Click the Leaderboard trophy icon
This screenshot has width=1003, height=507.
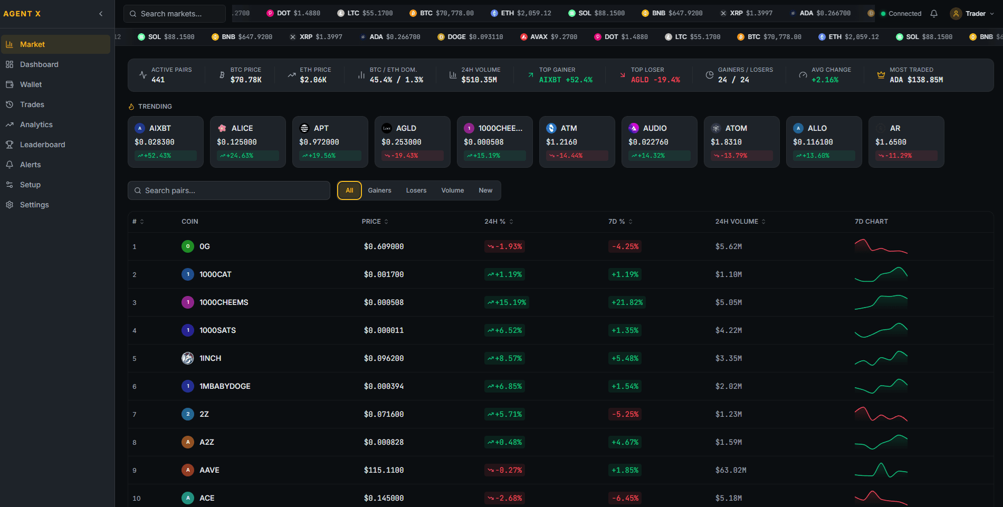click(10, 145)
